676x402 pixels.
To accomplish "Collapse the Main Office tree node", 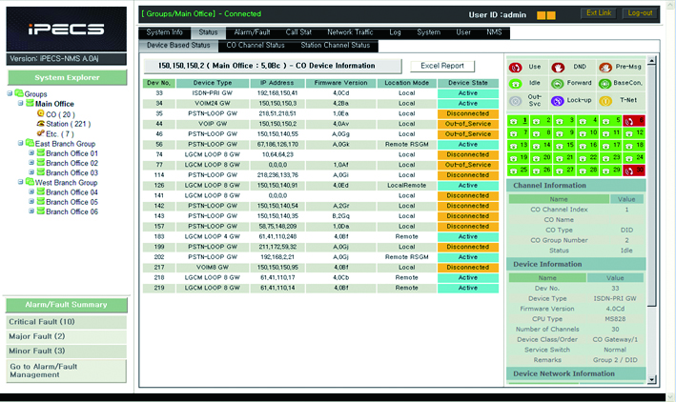I will [20, 103].
